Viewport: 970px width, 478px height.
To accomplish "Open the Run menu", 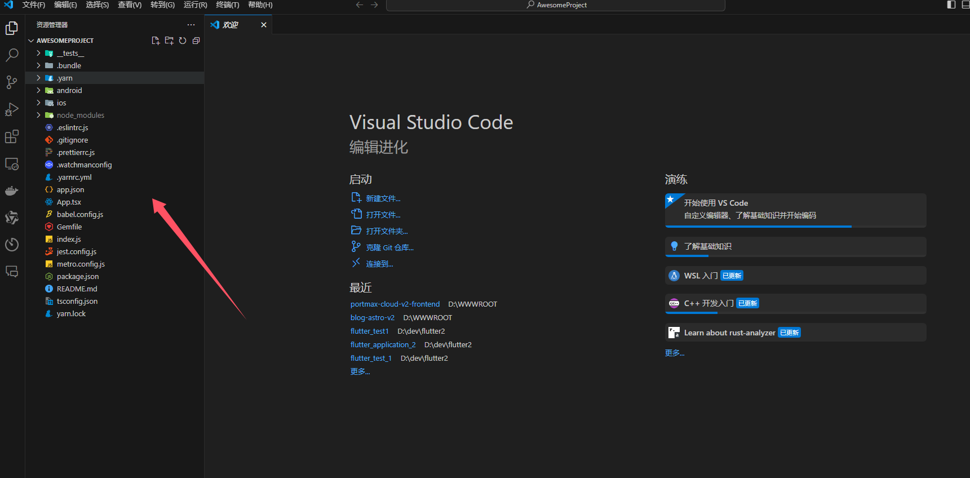I will click(195, 5).
